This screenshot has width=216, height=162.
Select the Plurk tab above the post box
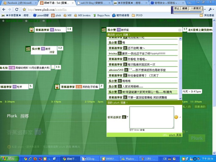point(12,116)
